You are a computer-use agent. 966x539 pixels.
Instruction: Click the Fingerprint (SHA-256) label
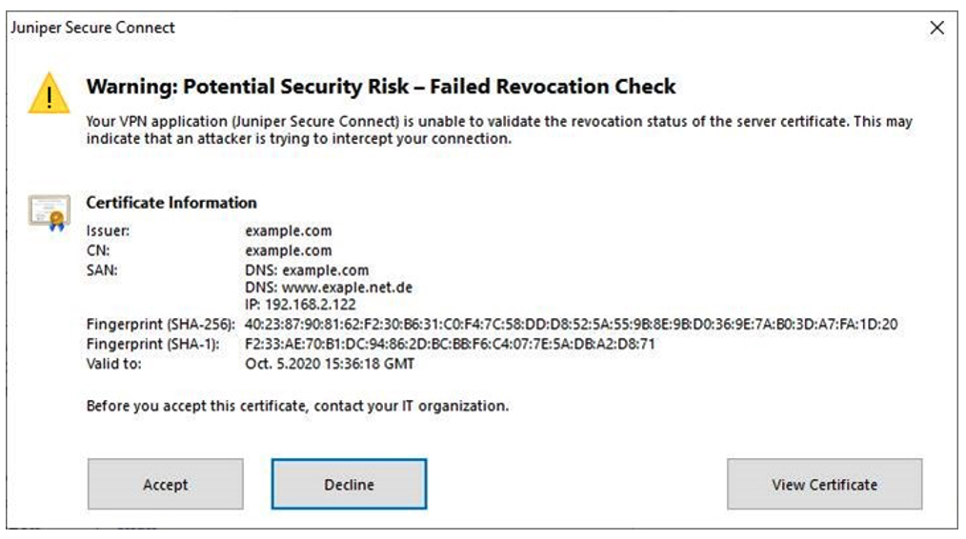coord(161,325)
